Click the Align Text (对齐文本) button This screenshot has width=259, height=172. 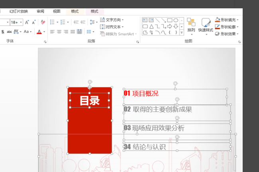pyautogui.click(x=112, y=27)
